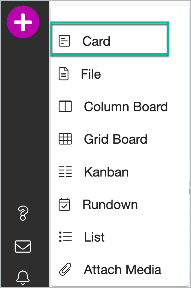Click the Kanban lines icon
Viewport: 191px width, 288px height.
pos(65,171)
